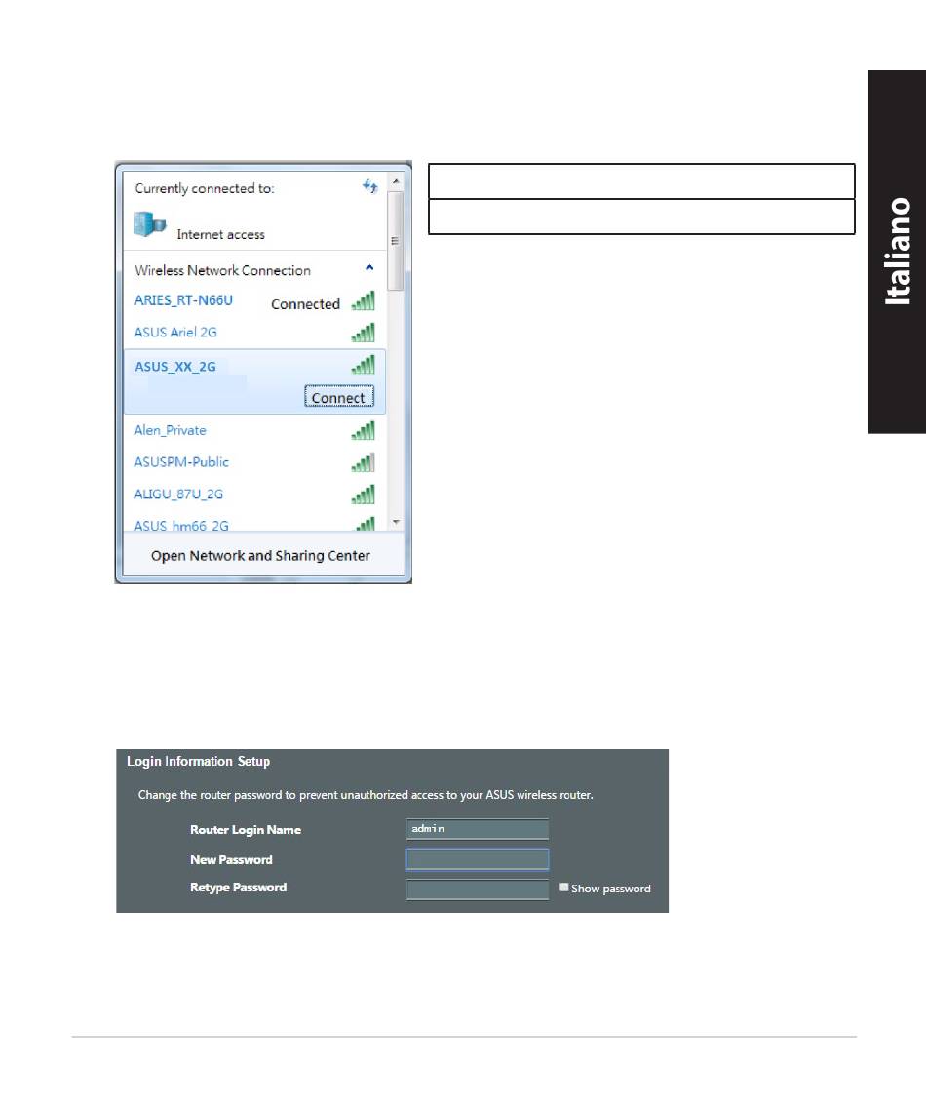Click the Currently connected to label
Viewport: 926px width, 1107px height.
coord(205,188)
